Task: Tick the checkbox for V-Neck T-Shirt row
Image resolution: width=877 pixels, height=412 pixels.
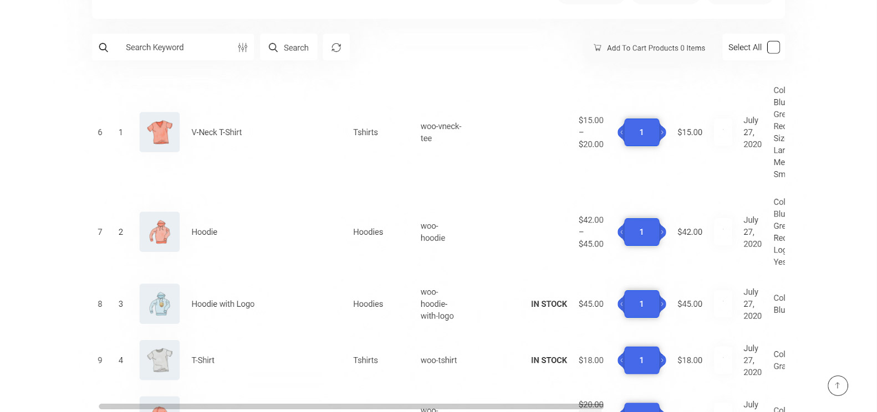Action: point(723,132)
